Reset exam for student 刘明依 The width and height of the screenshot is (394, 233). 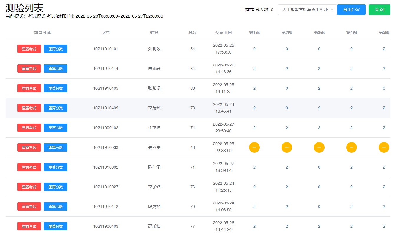pos(29,49)
